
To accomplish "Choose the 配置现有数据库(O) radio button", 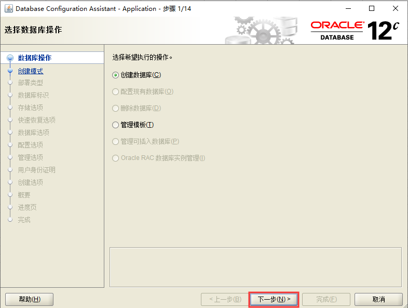I will click(116, 91).
